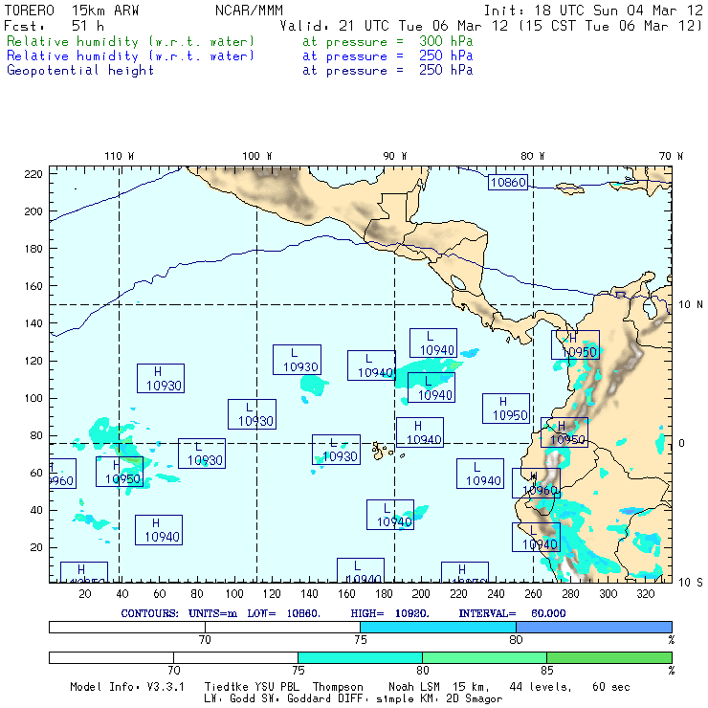The image size is (708, 708).
Task: Click the "LOW= 10860." contour text
Action: click(283, 613)
